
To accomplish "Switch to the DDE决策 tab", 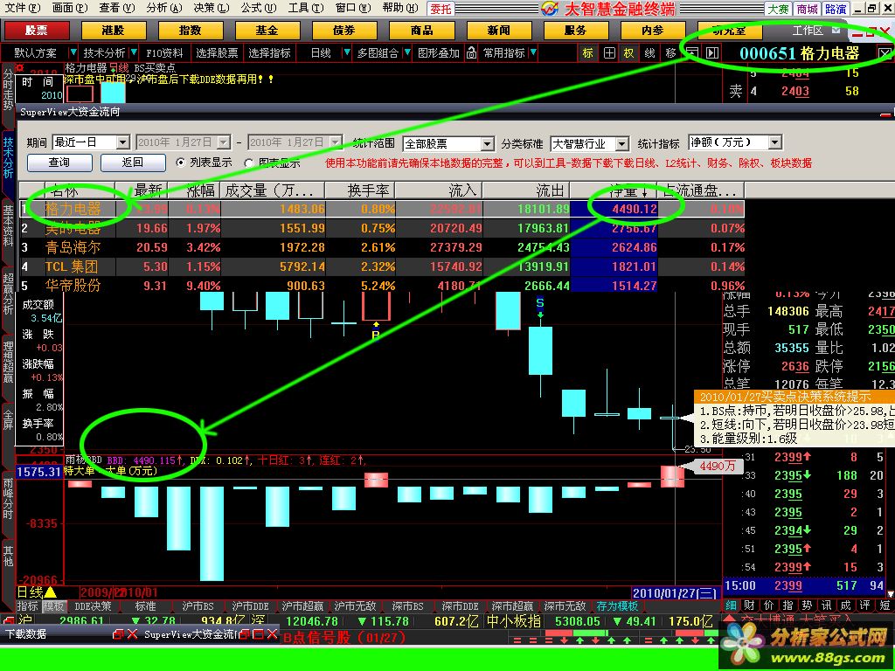I will pyautogui.click(x=93, y=606).
